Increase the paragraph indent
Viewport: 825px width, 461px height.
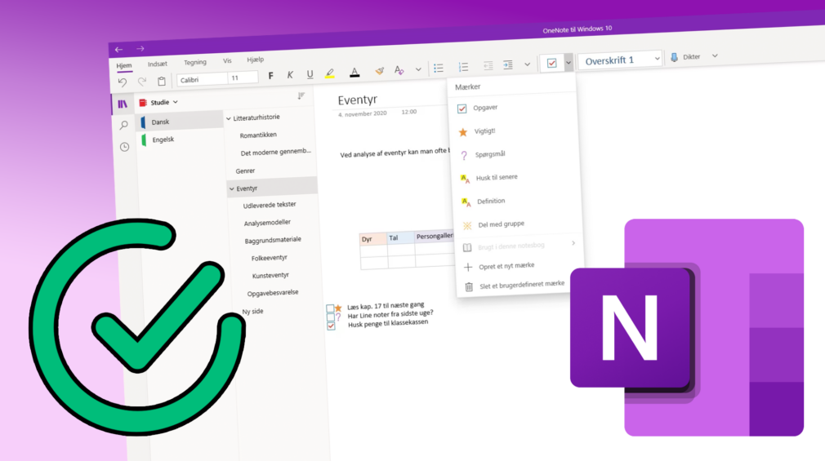508,65
